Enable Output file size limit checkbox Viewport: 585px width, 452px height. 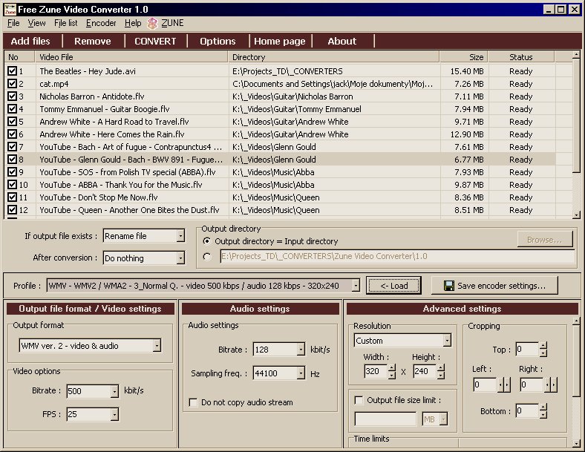(359, 400)
